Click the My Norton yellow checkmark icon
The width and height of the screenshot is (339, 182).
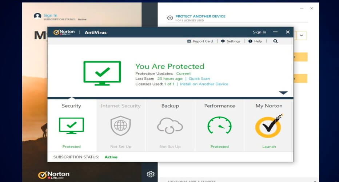(x=269, y=126)
